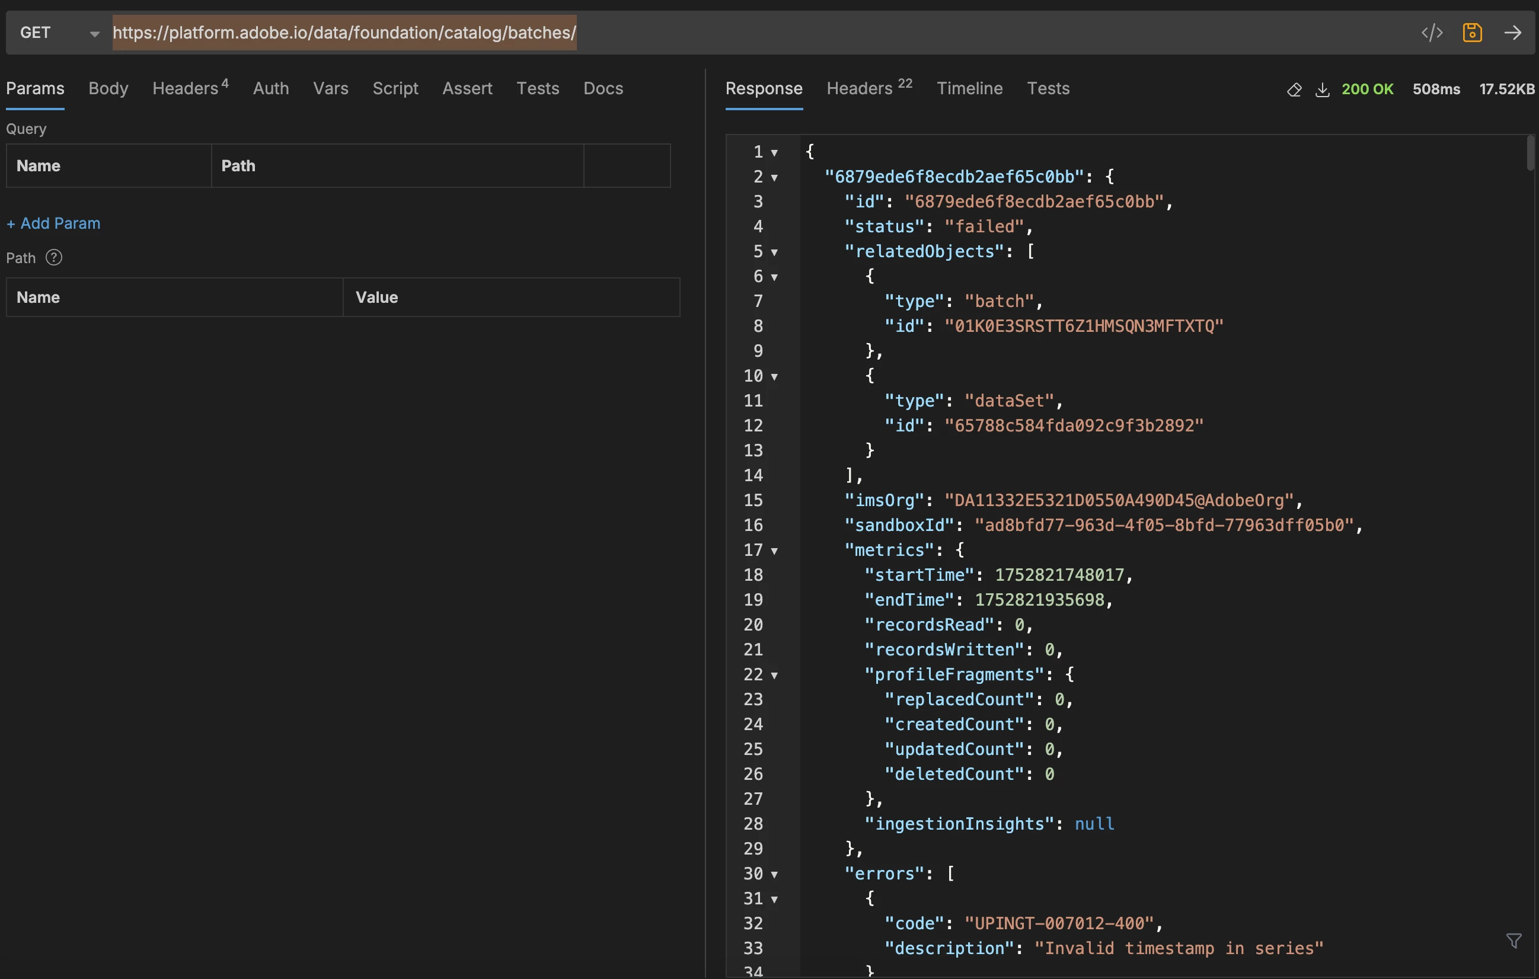Click the + Add Param link
The image size is (1539, 979).
[x=54, y=223]
